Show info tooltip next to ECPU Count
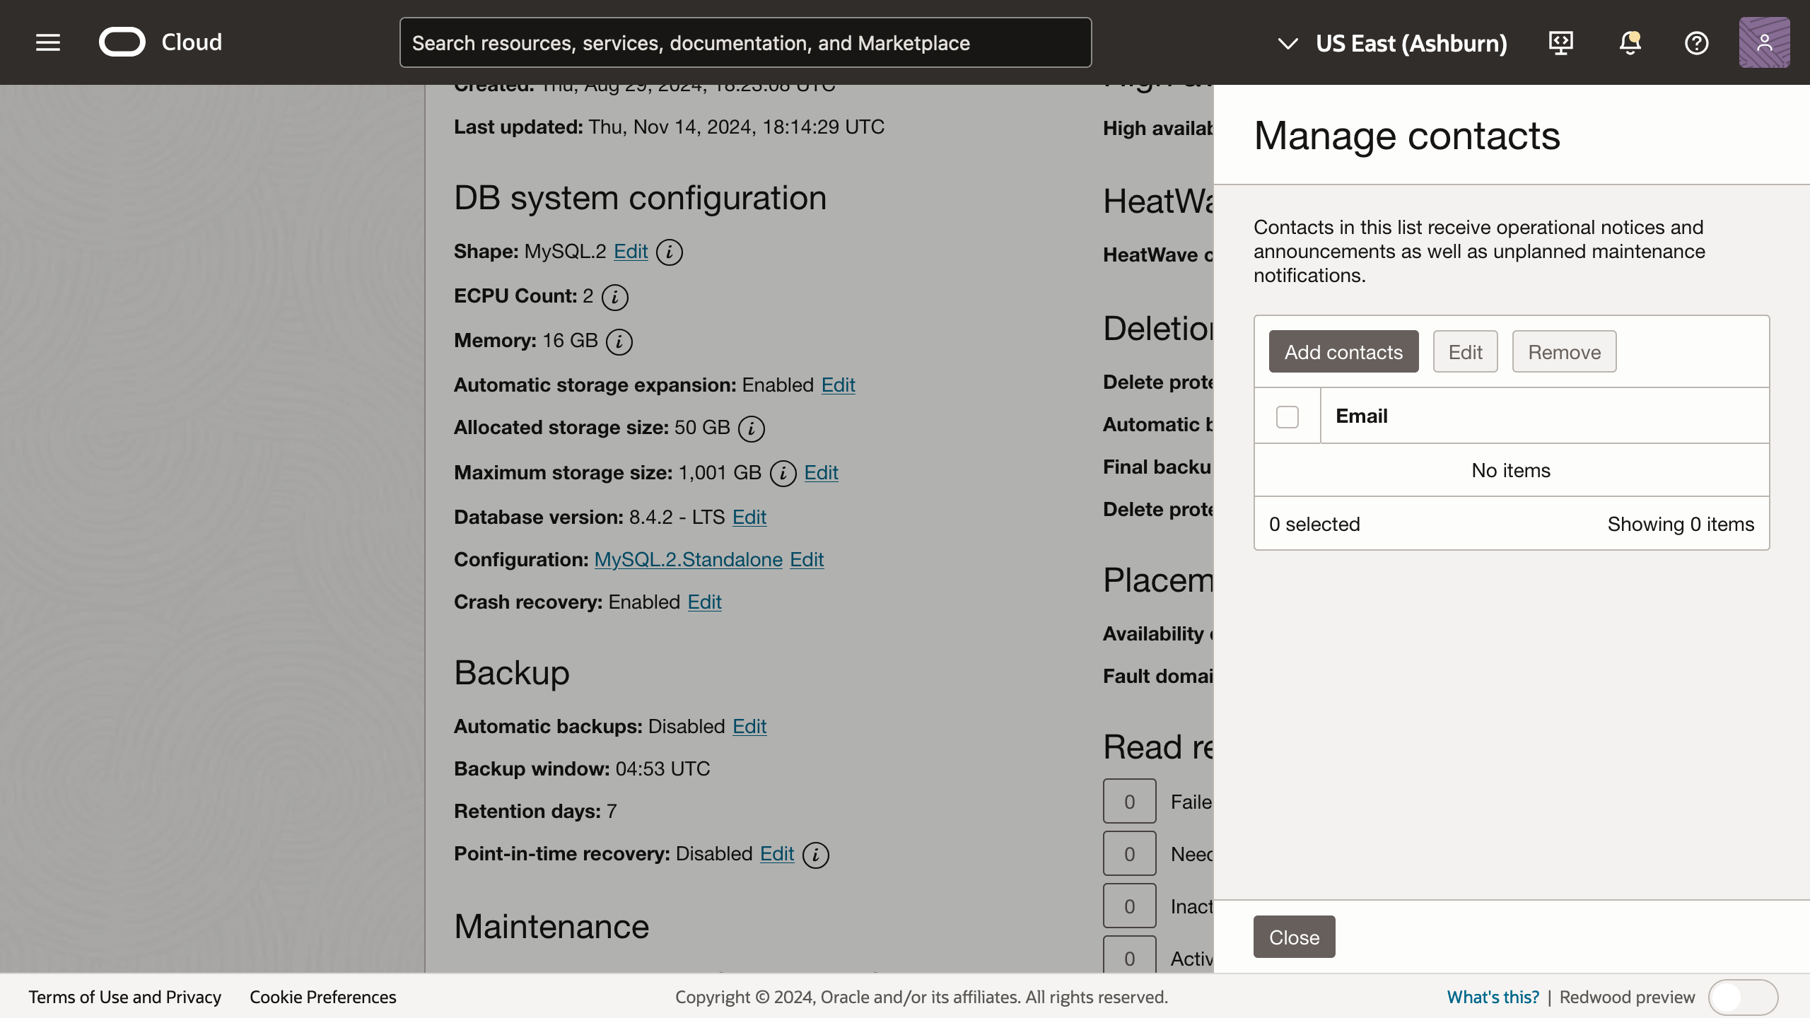Image resolution: width=1810 pixels, height=1018 pixels. click(x=614, y=297)
